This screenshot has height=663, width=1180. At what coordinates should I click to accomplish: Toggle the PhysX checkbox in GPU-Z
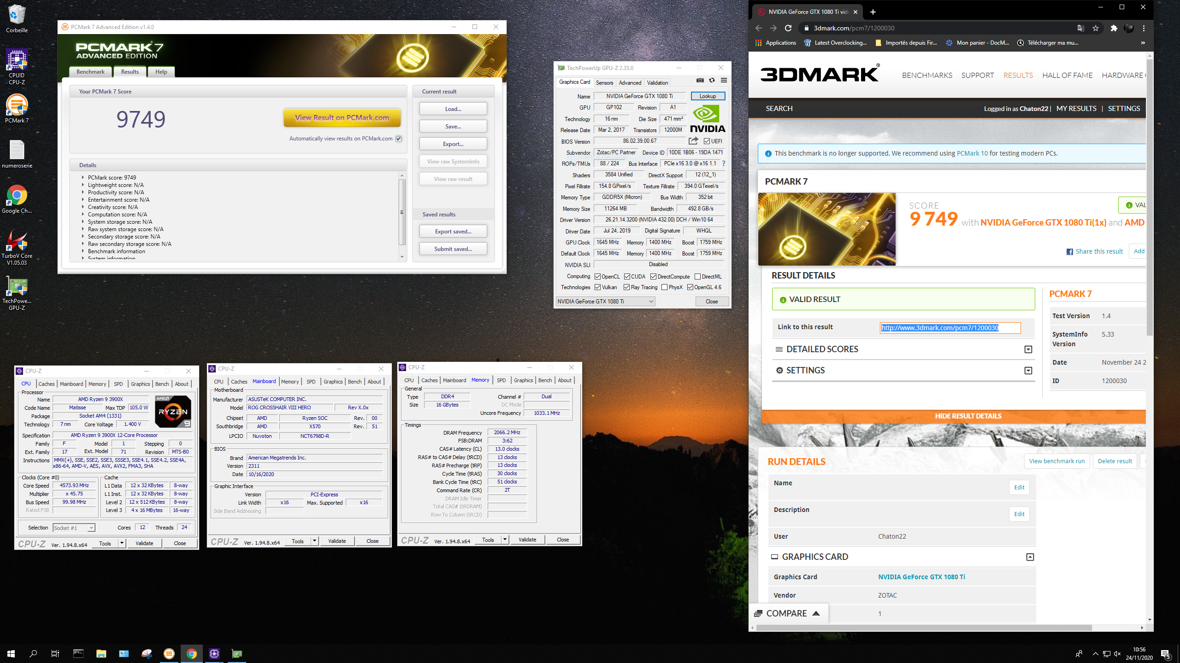(664, 287)
